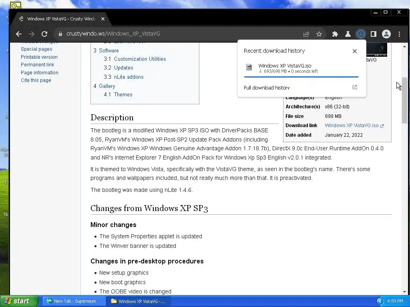
Task: Click the address bar URL
Action: (113, 34)
